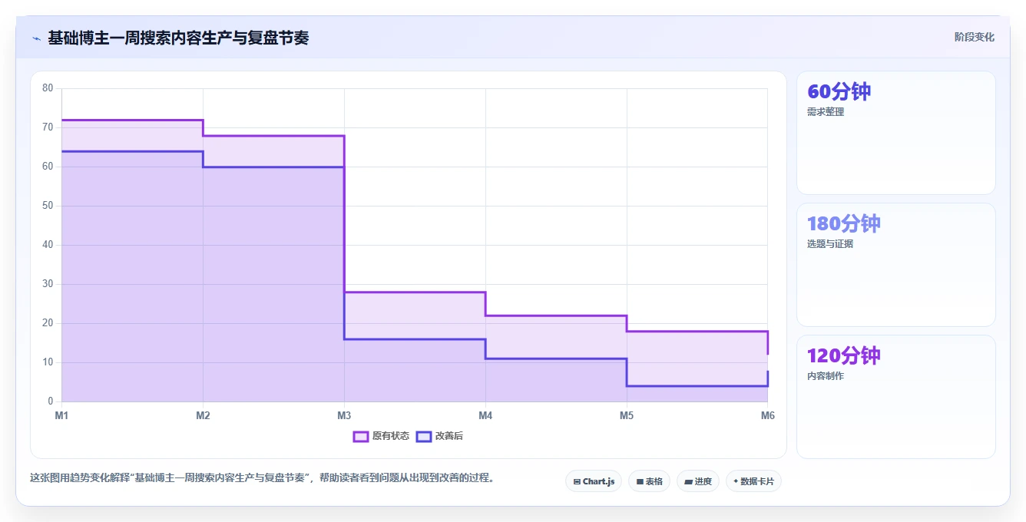Click the 选题与证据 card label

830,244
